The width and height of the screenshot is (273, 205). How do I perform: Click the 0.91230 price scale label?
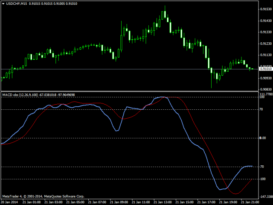pos(266,44)
